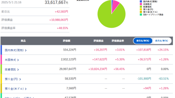This screenshot has width=175, height=98.
Task: Click the 評価額 column header
Action: [66, 41]
